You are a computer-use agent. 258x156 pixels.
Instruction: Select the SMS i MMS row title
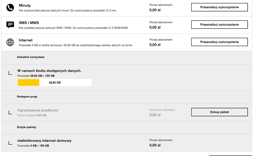[29, 23]
